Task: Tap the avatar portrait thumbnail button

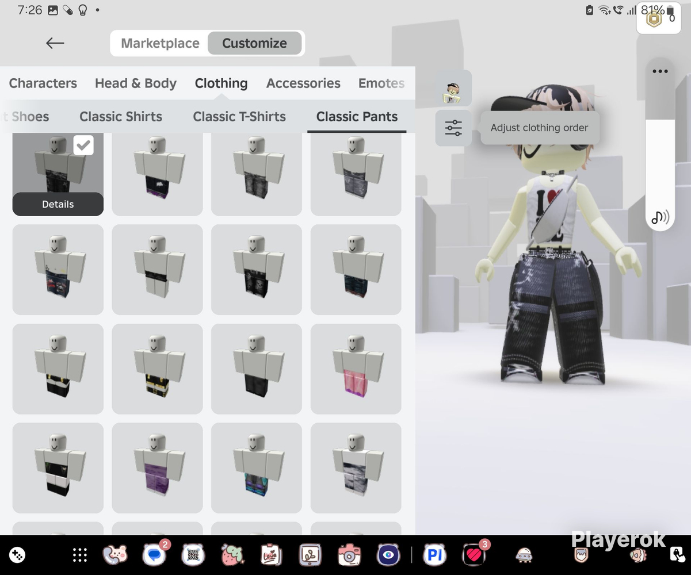Action: [x=453, y=88]
